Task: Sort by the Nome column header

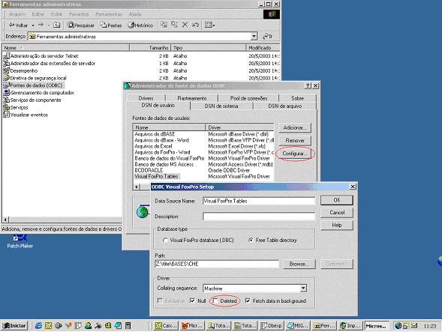Action: (66, 48)
